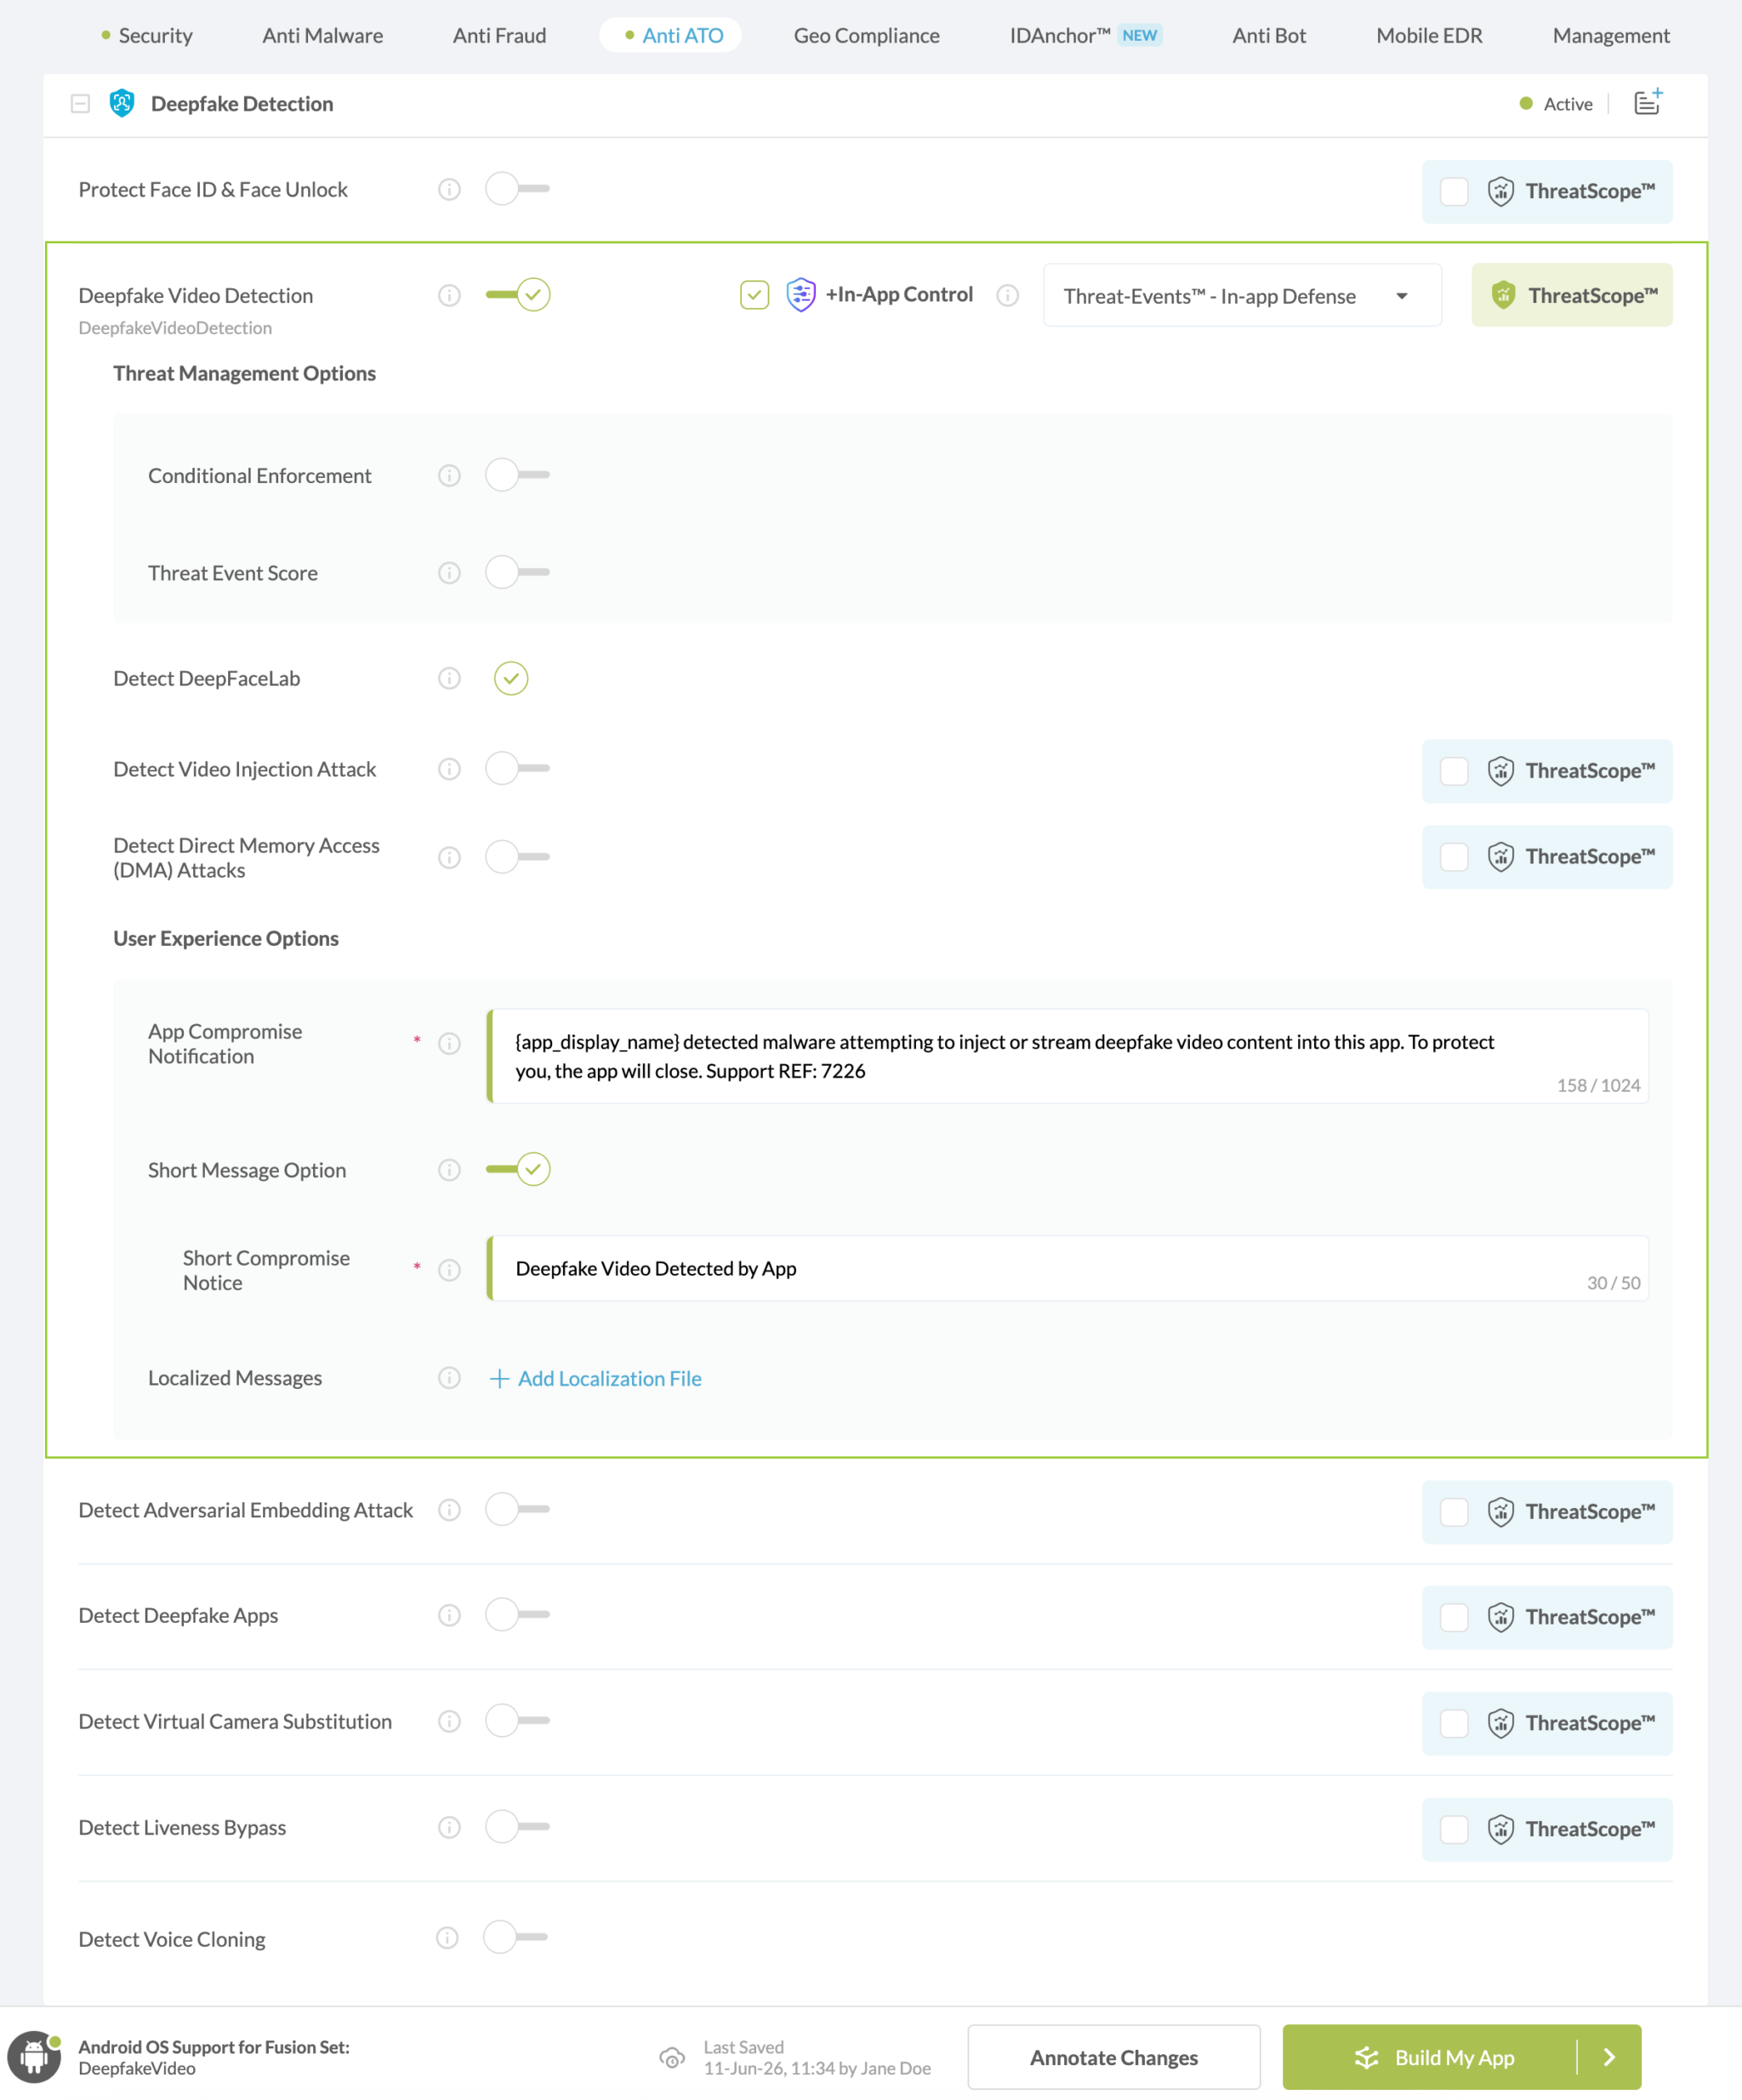This screenshot has width=1742, height=2100.
Task: Click ThreatScope button for Detect Liveness Bypass
Action: 1547,1829
